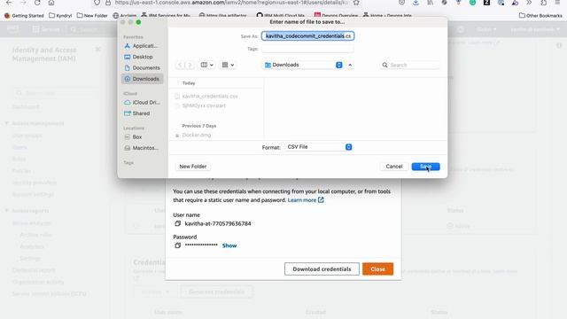Select Downloads in the Favorites sidebar
This screenshot has height=319, width=567.
point(142,79)
